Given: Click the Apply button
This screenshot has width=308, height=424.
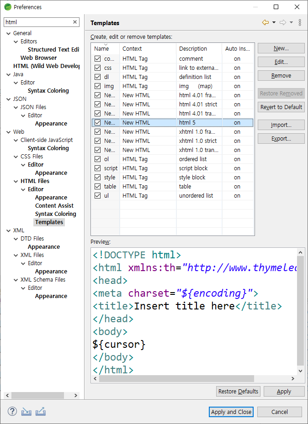Looking at the screenshot, I should pos(284,391).
